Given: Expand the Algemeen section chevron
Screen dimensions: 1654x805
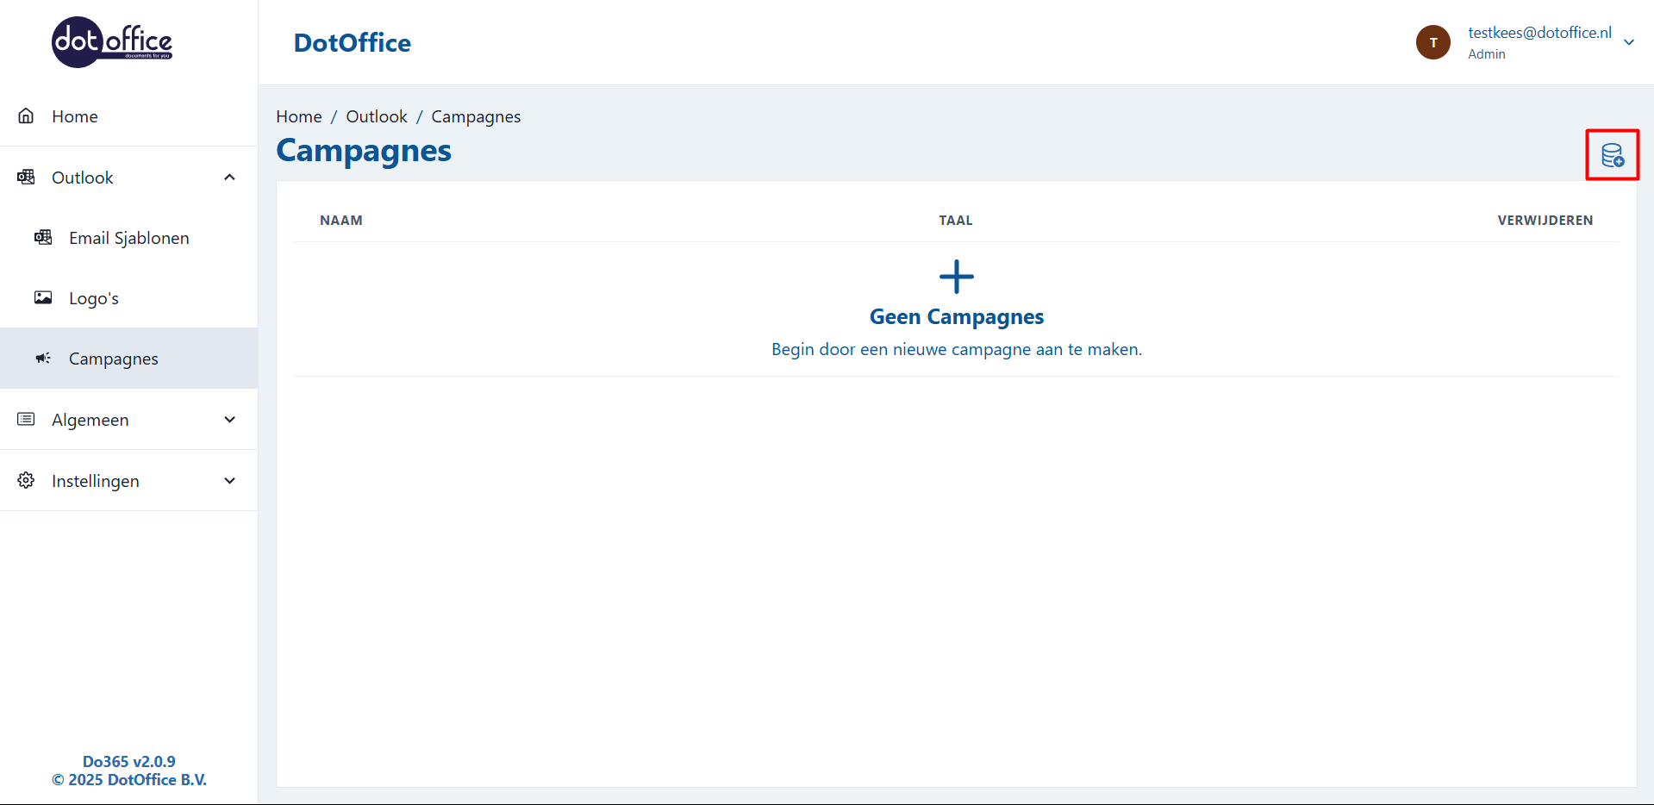Looking at the screenshot, I should tap(229, 420).
